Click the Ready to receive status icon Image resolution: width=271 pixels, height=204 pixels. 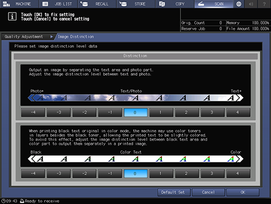pos(22,201)
